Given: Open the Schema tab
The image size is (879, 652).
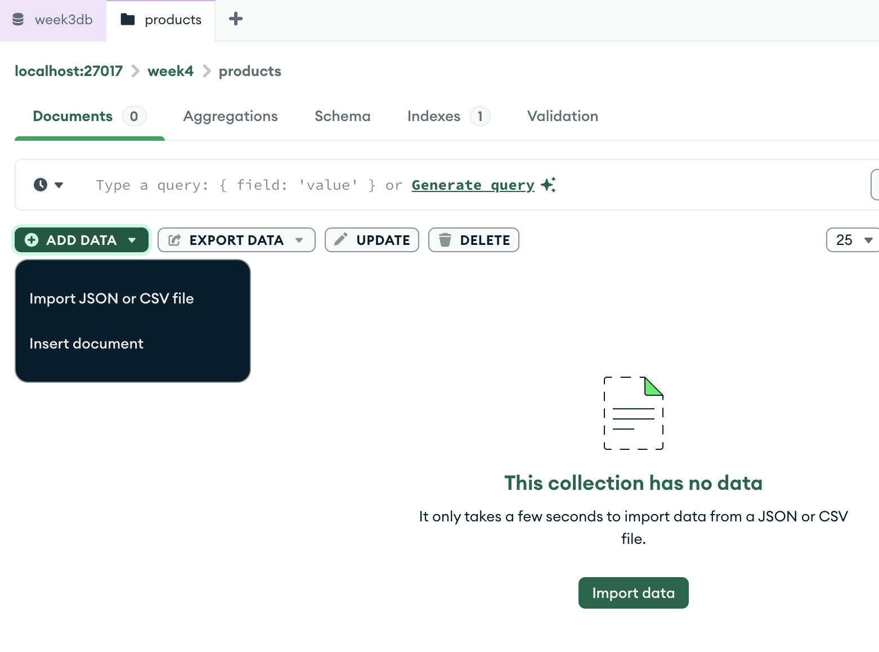Looking at the screenshot, I should [343, 117].
